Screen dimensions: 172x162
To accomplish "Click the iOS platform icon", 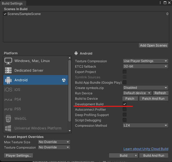I will click(8, 90).
